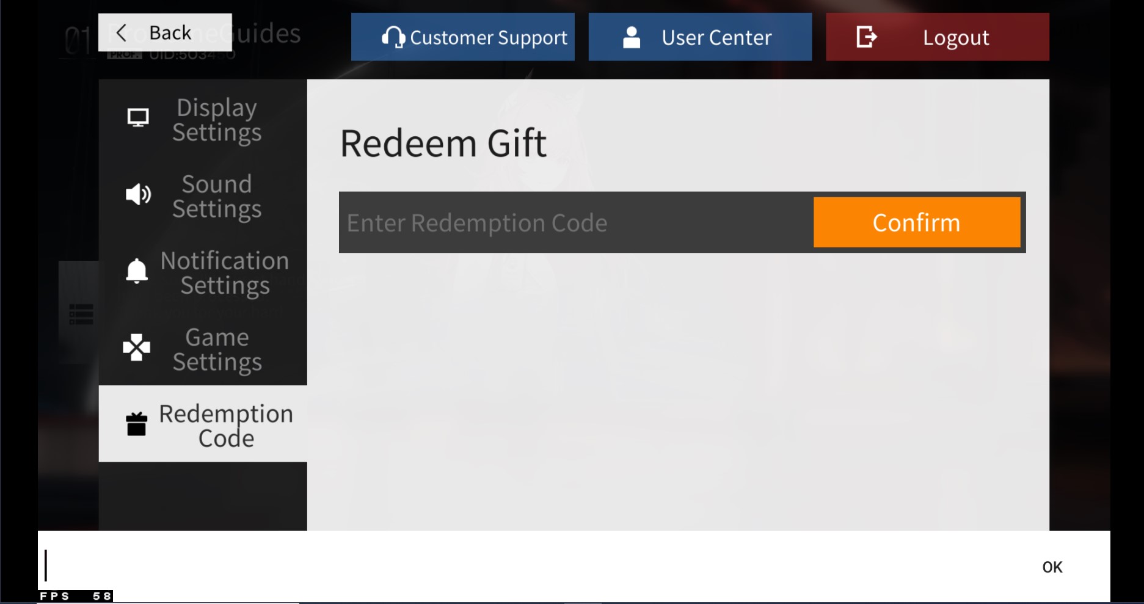Focus the Enter Redemption Code field

[x=574, y=223]
